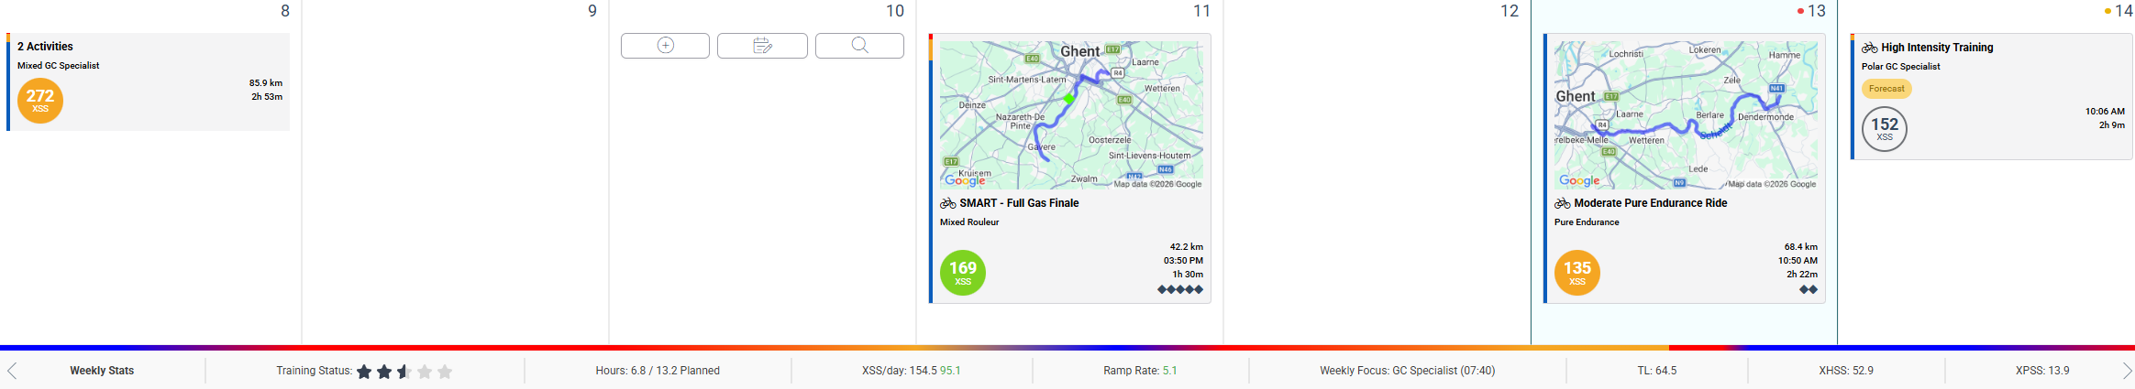Open the High Intensity Training workout
The width and height of the screenshot is (2135, 389).
click(x=1936, y=48)
